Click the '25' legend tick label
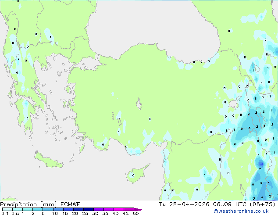This screenshot has height=215, width=278. click(85, 213)
